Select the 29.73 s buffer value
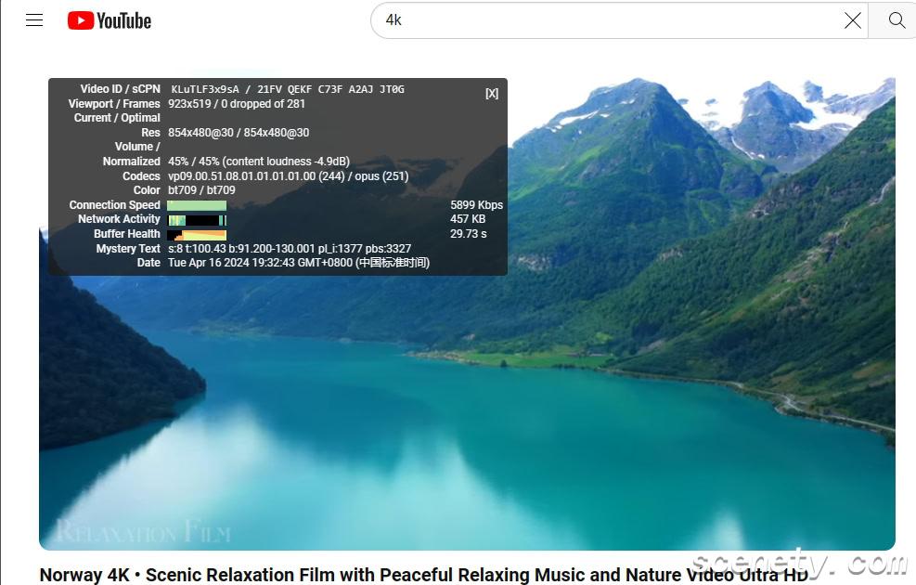 [468, 234]
